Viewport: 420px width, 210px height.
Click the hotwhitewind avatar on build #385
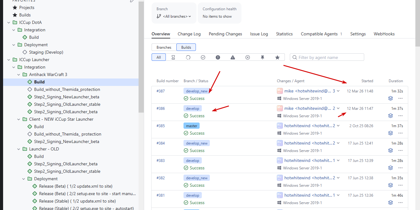[280, 126]
